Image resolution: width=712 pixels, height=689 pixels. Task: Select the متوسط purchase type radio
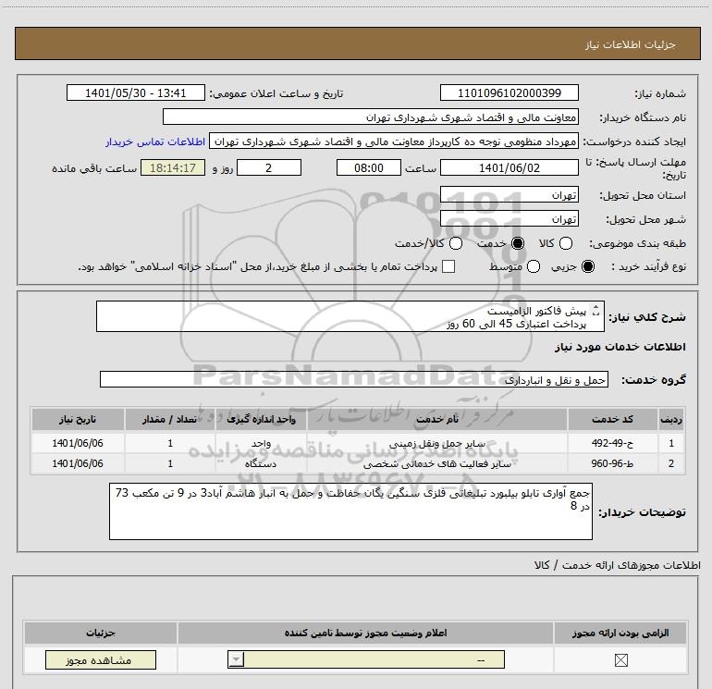(x=534, y=266)
